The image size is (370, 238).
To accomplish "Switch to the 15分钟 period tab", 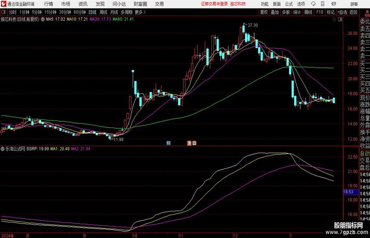I will point(51,12).
